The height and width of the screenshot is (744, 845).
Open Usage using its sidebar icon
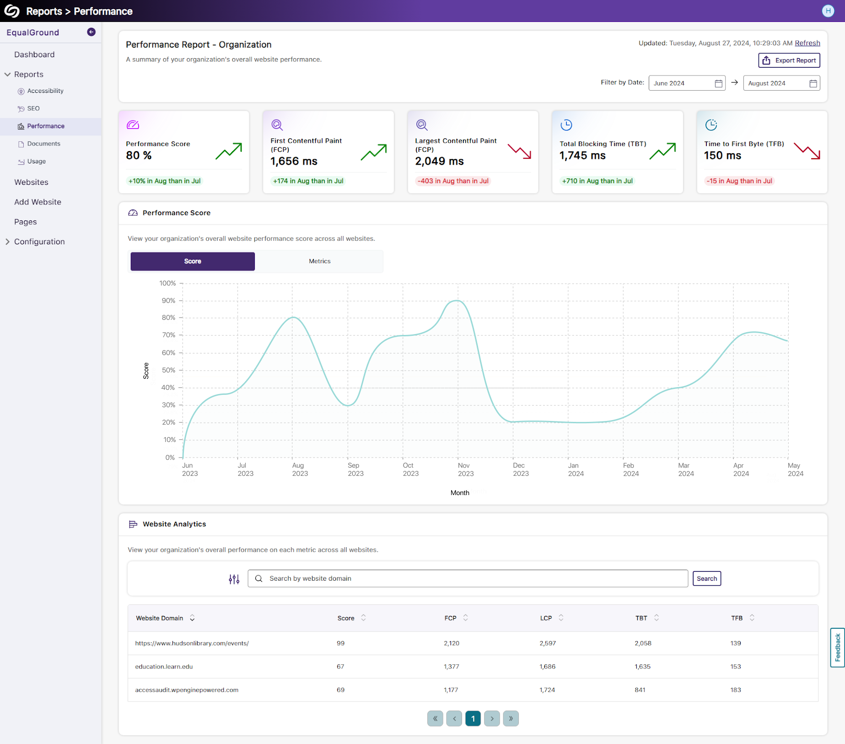coord(21,161)
